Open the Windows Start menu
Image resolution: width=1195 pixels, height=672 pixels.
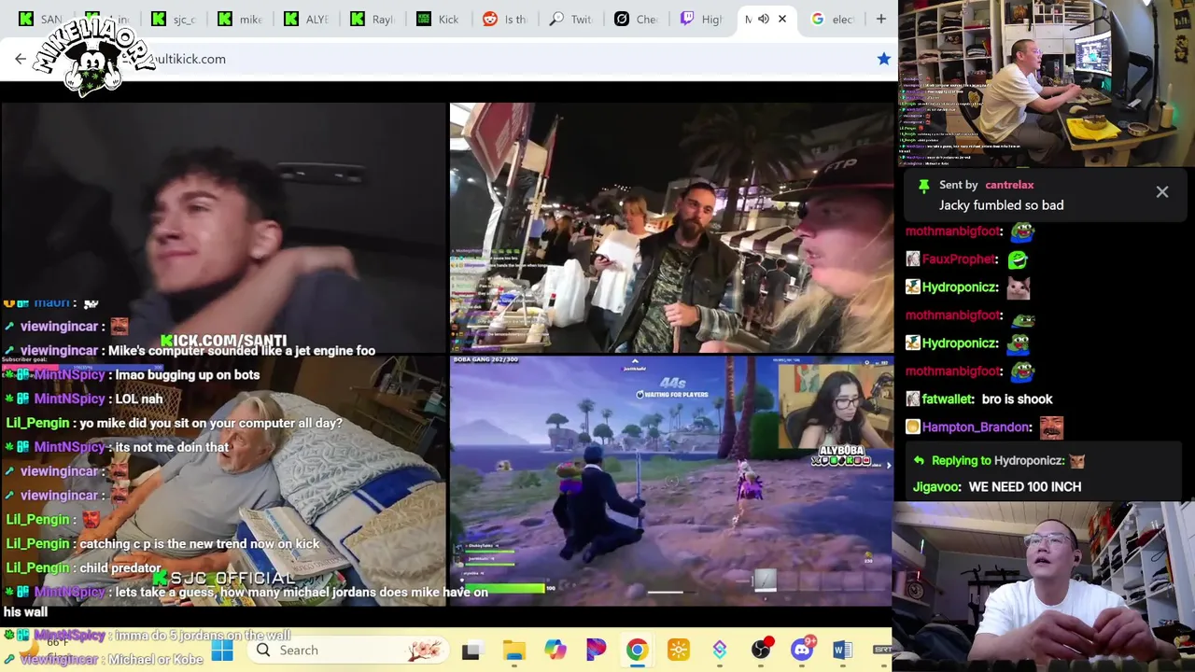(x=222, y=651)
